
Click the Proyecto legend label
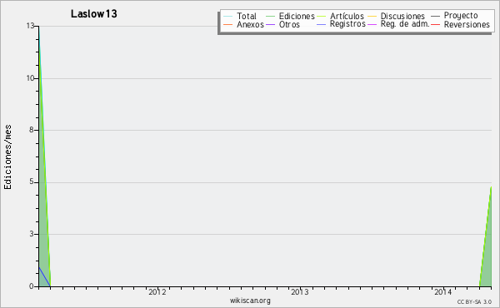(461, 16)
